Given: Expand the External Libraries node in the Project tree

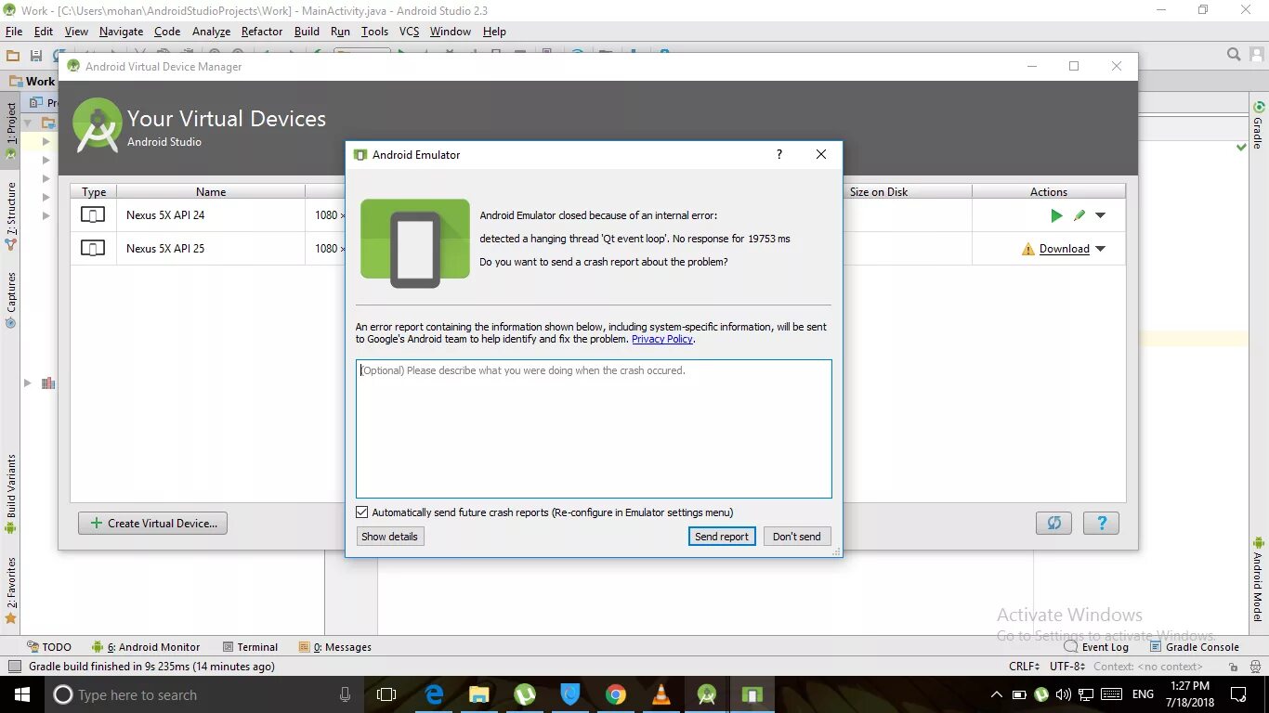Looking at the screenshot, I should coord(28,382).
